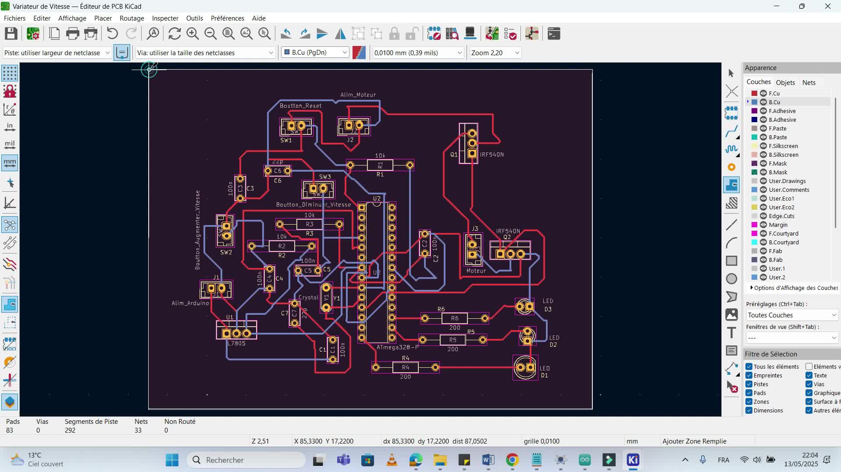Select the add via tool

(731, 167)
